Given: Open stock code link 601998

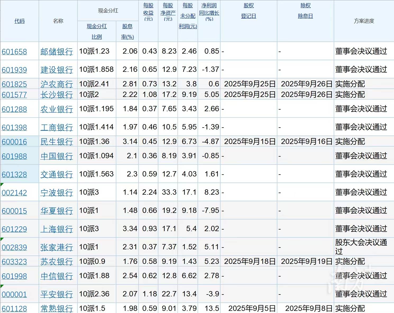Looking at the screenshot, I should point(14,276).
